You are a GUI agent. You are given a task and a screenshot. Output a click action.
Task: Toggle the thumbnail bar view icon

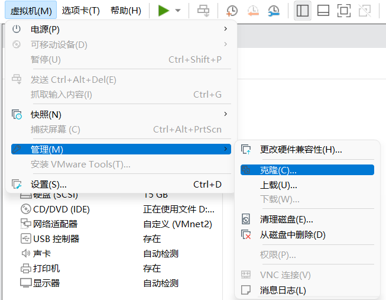[323, 11]
